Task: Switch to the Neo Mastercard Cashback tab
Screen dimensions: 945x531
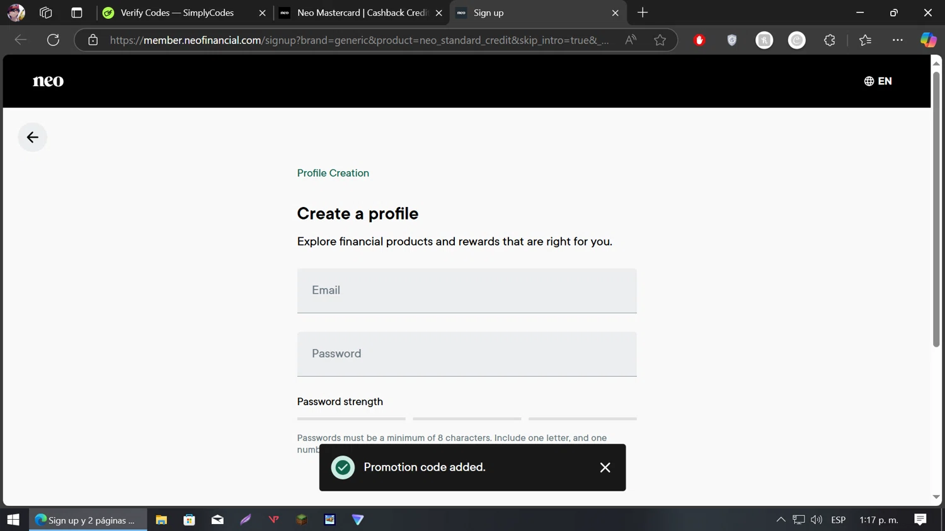Action: [x=362, y=13]
